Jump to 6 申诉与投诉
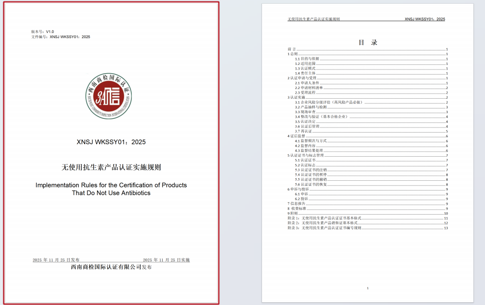 (x=298, y=189)
